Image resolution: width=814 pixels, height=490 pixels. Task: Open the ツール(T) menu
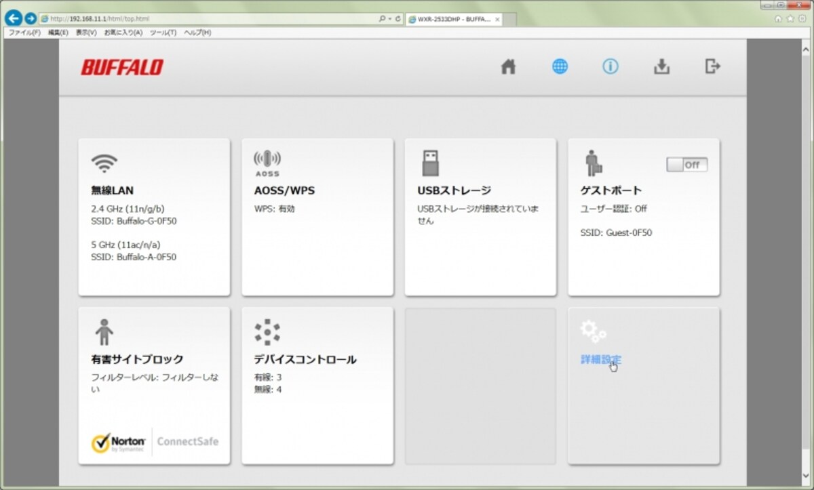point(163,33)
